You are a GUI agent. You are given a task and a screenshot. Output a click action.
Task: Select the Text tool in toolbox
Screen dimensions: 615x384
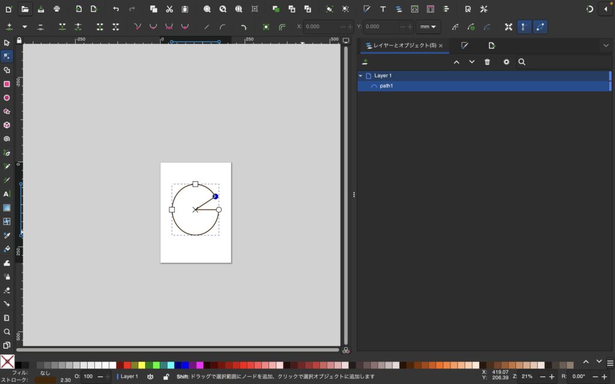[x=7, y=194]
